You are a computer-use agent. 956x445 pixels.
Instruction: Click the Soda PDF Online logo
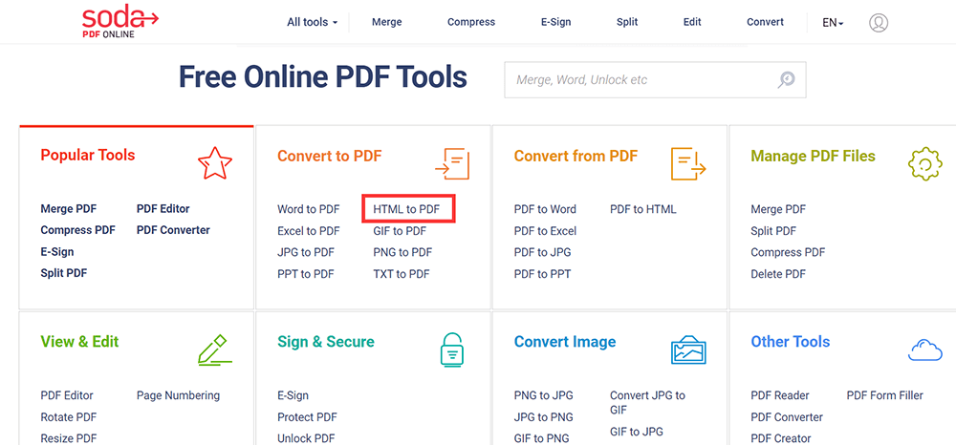pyautogui.click(x=119, y=21)
